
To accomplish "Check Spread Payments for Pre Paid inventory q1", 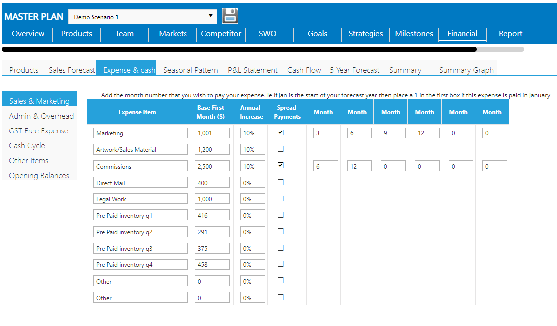I will coord(281,215).
